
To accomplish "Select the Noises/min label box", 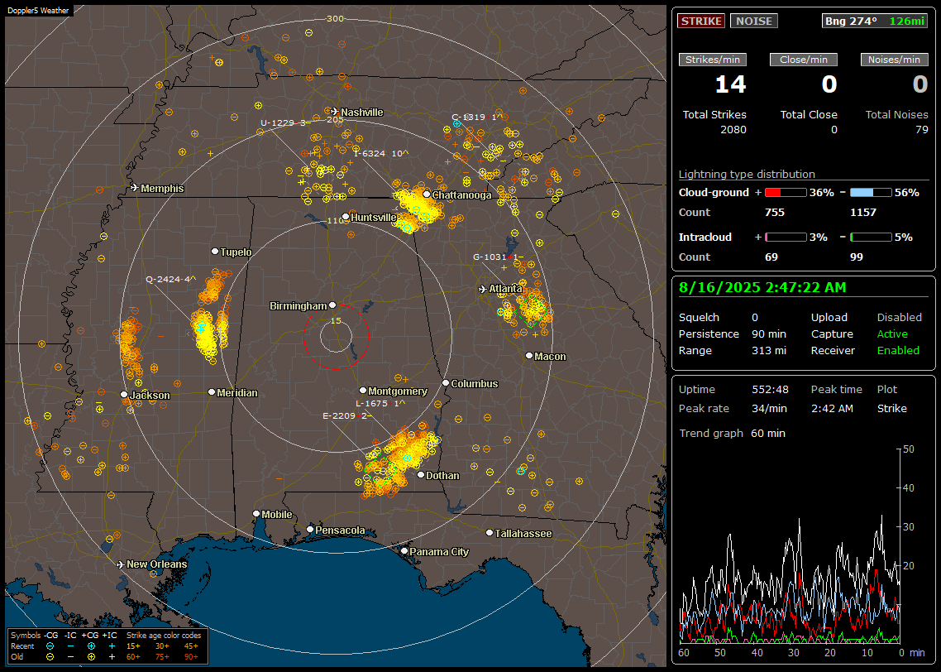I will [894, 60].
